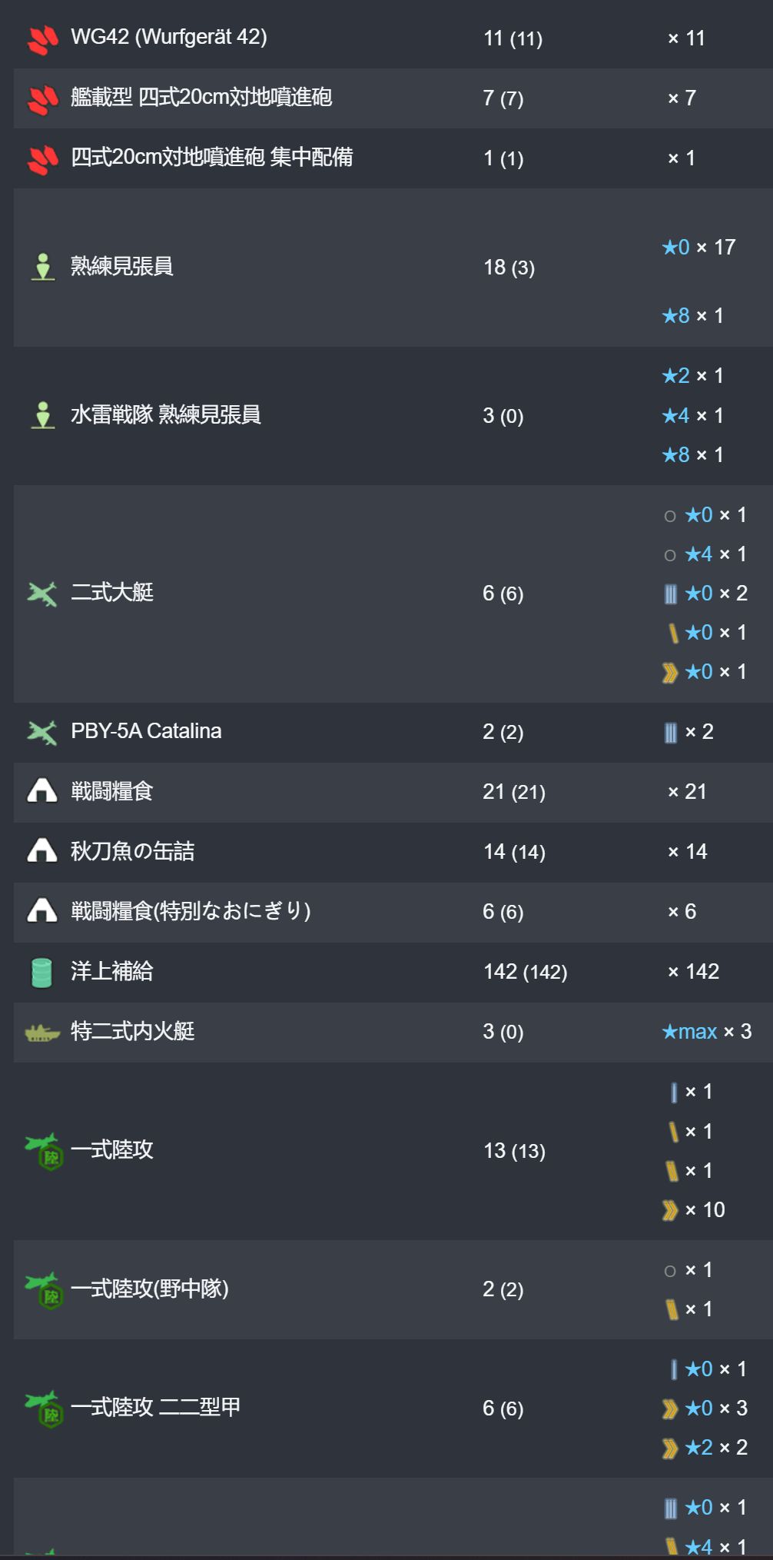
Task: Click the 142 (142) count for 洋上補給
Action: point(526,972)
